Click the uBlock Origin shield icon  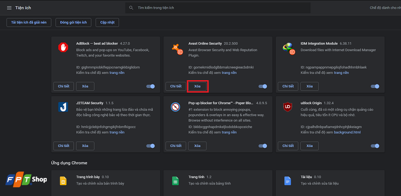point(287,107)
